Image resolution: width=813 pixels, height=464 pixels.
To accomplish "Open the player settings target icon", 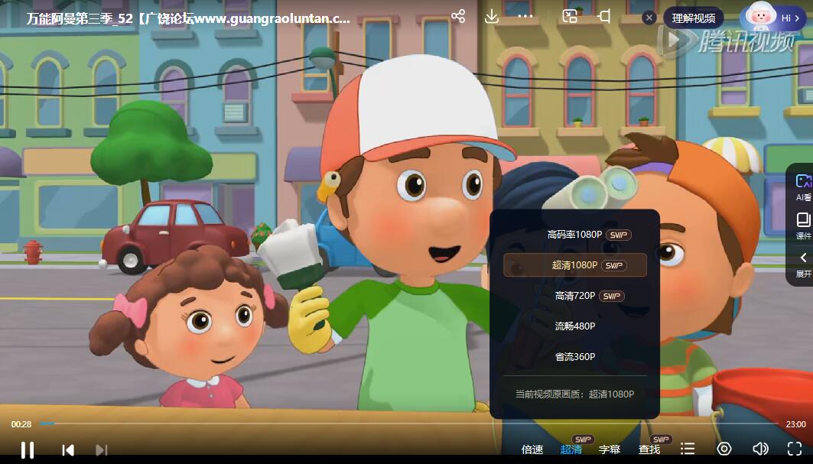I will (x=724, y=449).
